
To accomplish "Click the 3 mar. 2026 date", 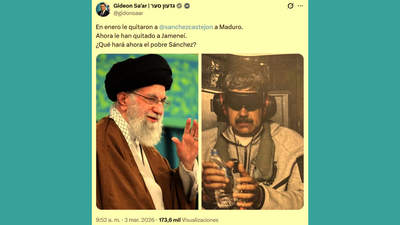I will (x=139, y=220).
